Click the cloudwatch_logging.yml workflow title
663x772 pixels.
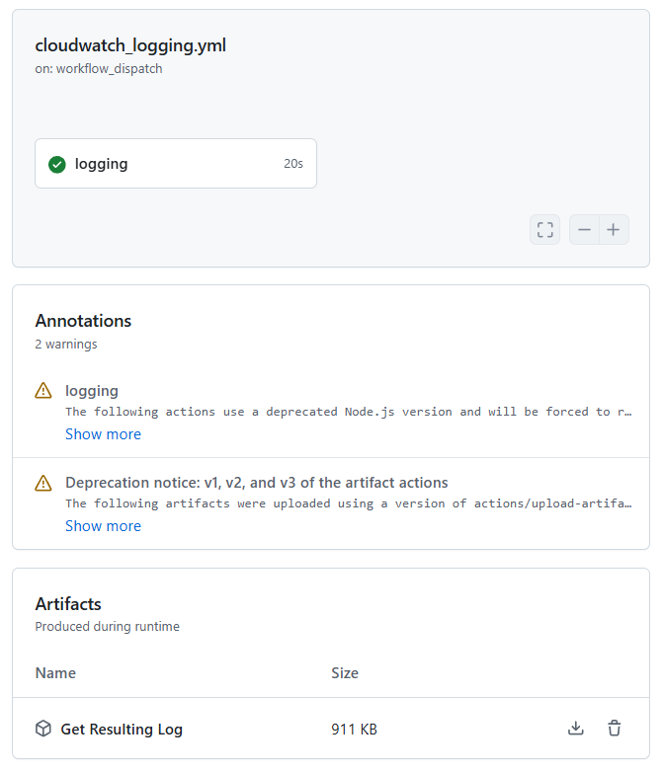[x=130, y=45]
